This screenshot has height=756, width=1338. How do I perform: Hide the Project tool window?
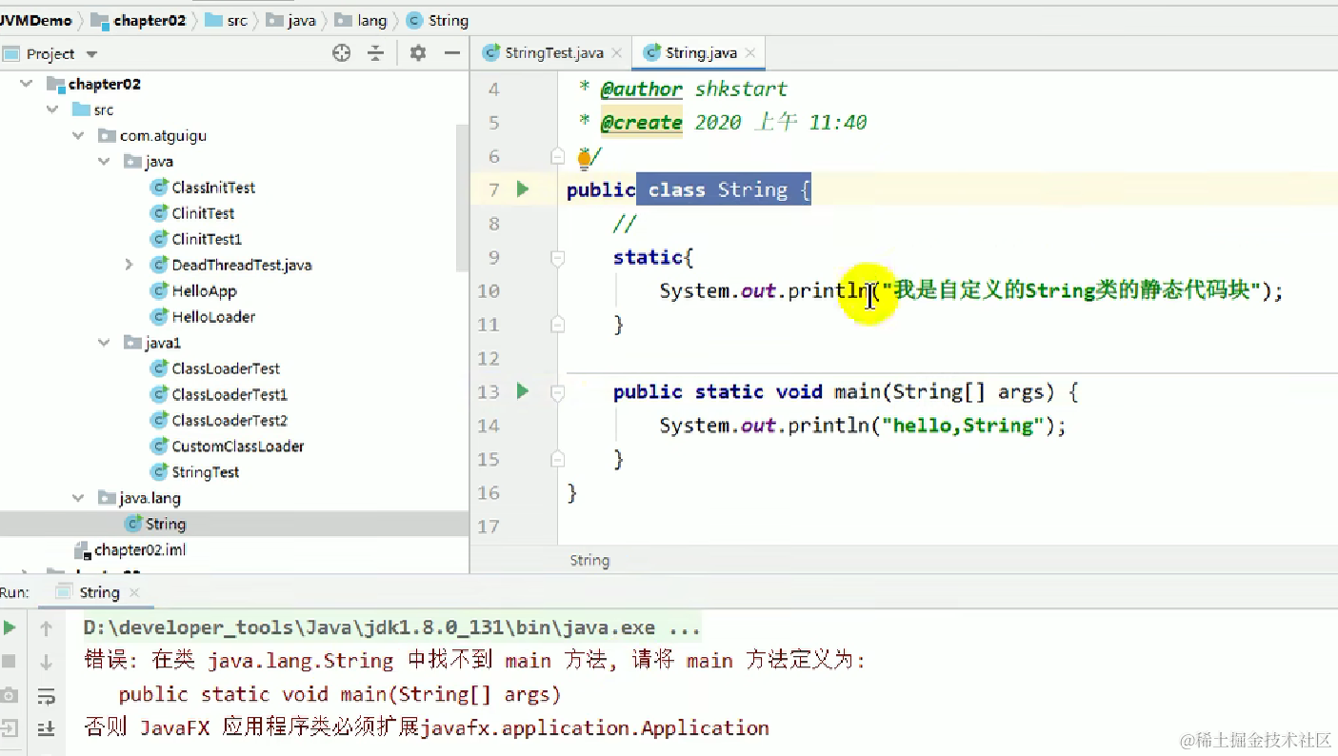452,53
